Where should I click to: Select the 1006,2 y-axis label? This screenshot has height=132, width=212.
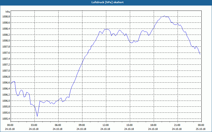(x=6, y=95)
